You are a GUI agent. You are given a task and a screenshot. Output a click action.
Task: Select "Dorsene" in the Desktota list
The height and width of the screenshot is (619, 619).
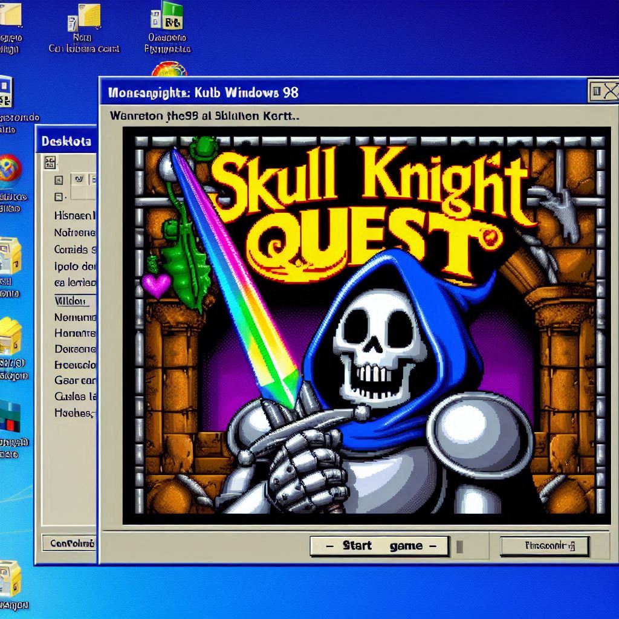point(75,349)
